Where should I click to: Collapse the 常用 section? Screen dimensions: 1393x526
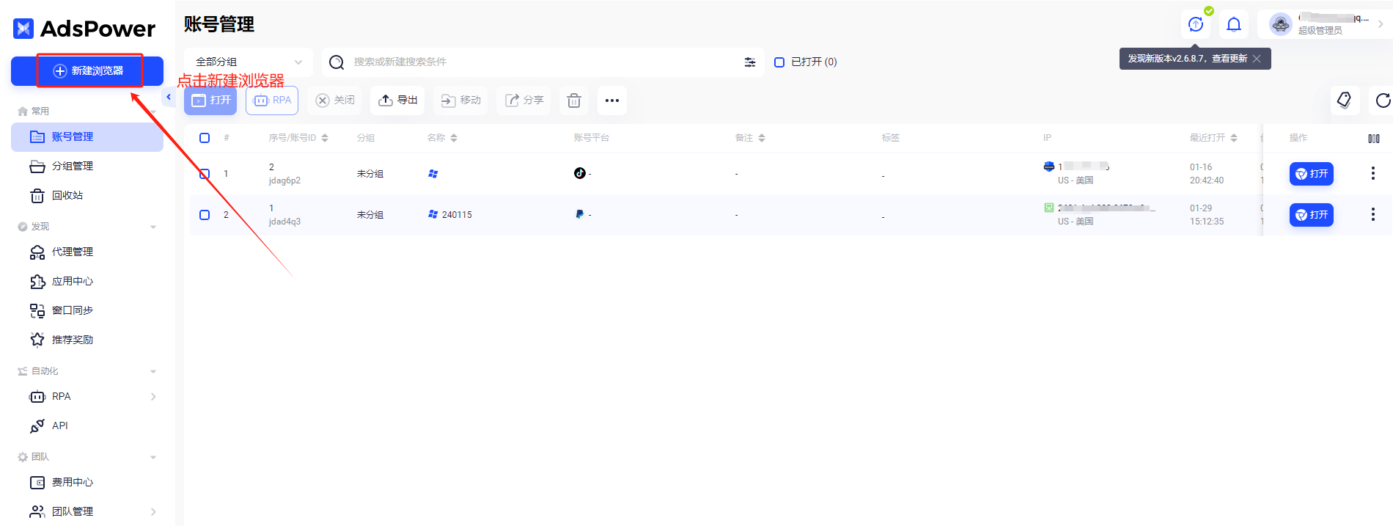[153, 112]
